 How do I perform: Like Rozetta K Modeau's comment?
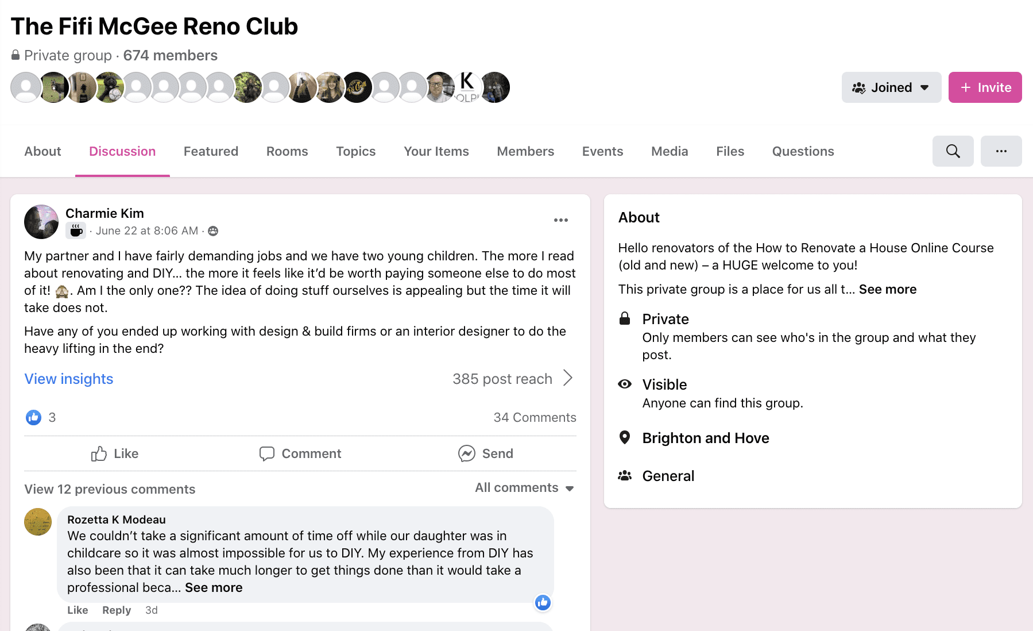tap(78, 610)
